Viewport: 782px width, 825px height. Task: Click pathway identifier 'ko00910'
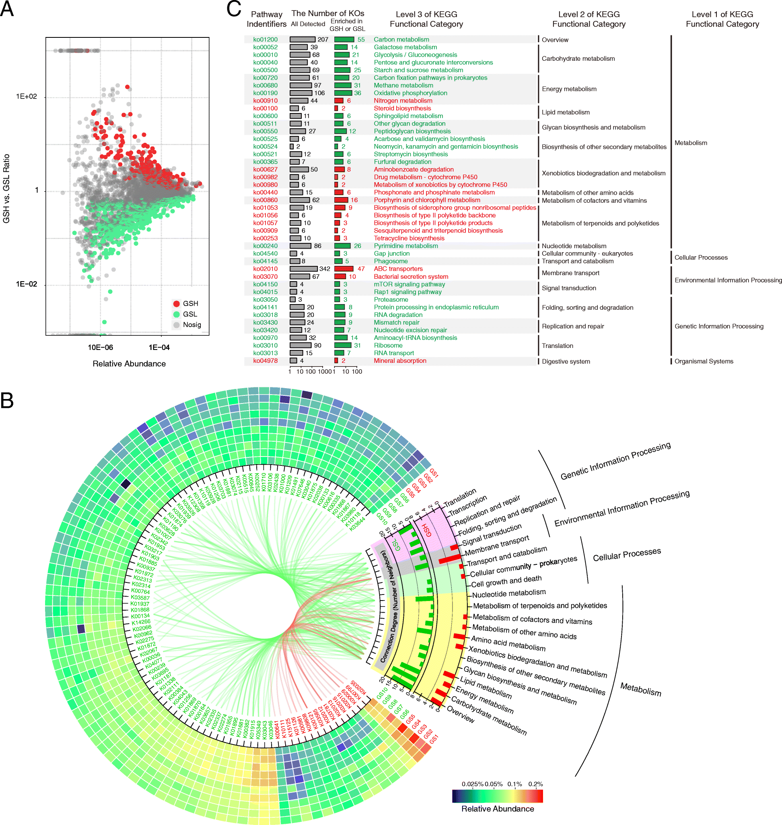pyautogui.click(x=265, y=101)
